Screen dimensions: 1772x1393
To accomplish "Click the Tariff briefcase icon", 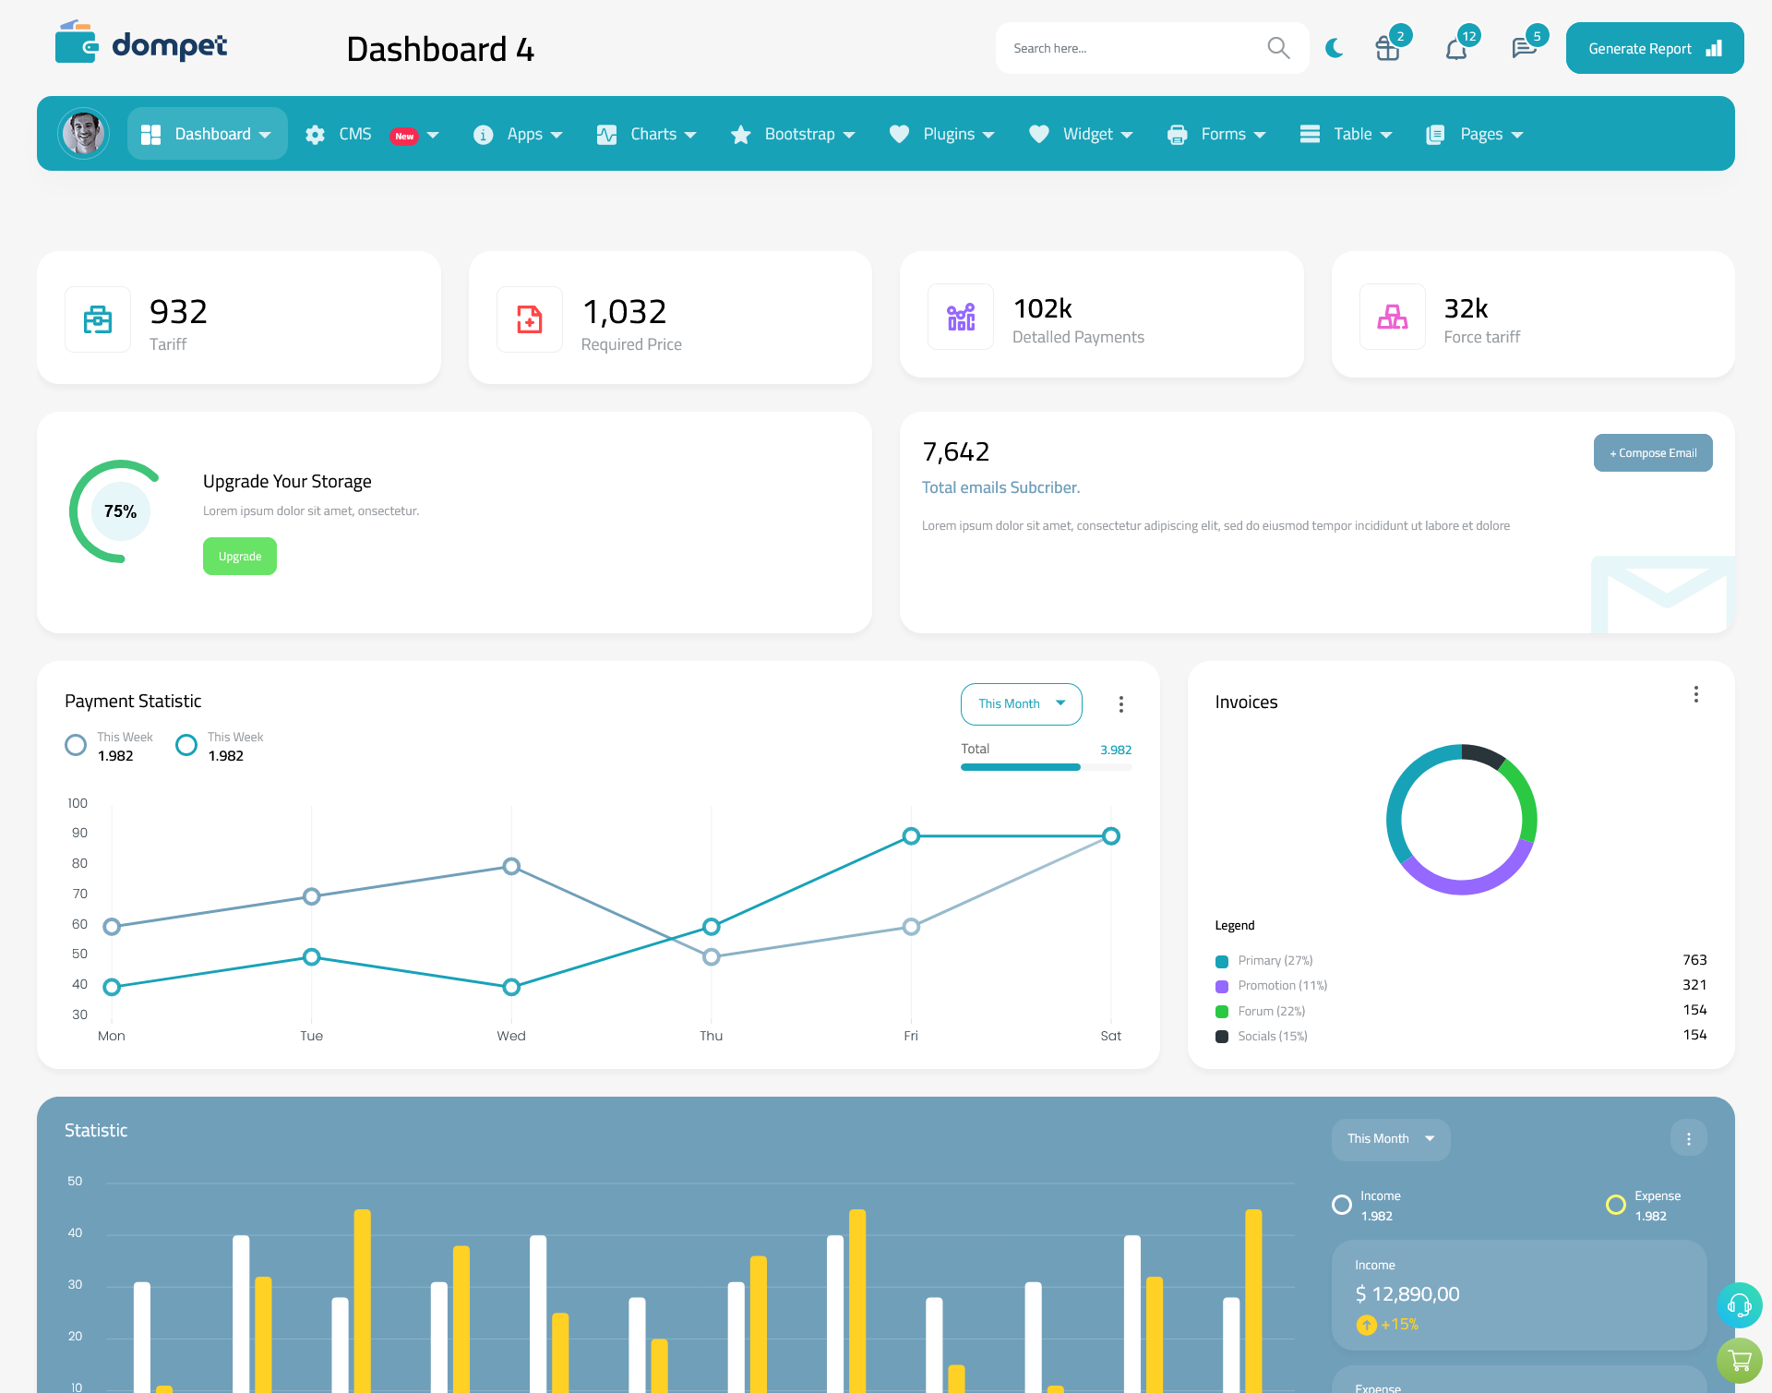I will point(98,318).
